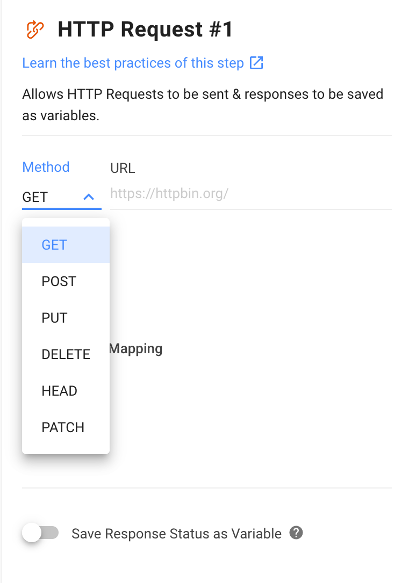Screen dimensions: 409x583
Task: Open the 'Learn the best practices' link
Action: 133,63
